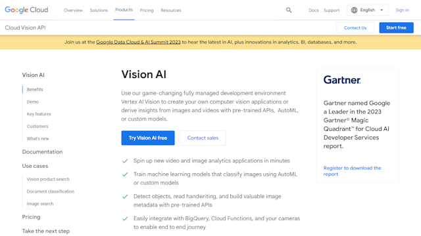This screenshot has height=236, width=421.
Task: Go to Vision product search use case
Action: (x=48, y=179)
